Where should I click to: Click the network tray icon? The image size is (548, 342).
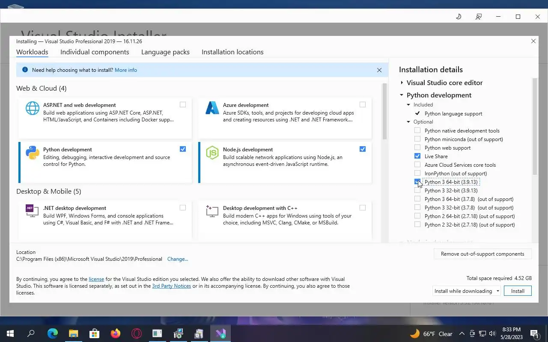pyautogui.click(x=482, y=333)
